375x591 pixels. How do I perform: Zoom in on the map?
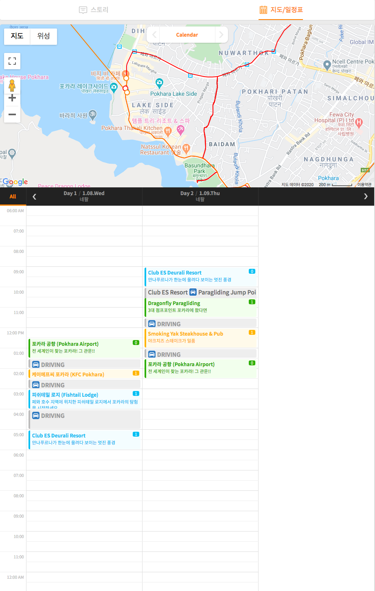[x=12, y=98]
